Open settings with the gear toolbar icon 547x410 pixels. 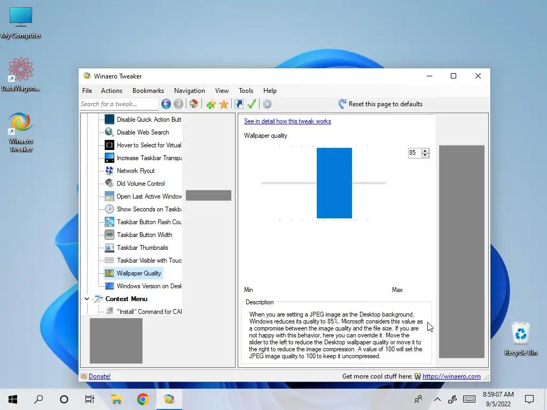267,104
